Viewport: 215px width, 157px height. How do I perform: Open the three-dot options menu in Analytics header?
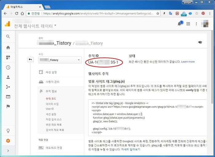click(196, 24)
